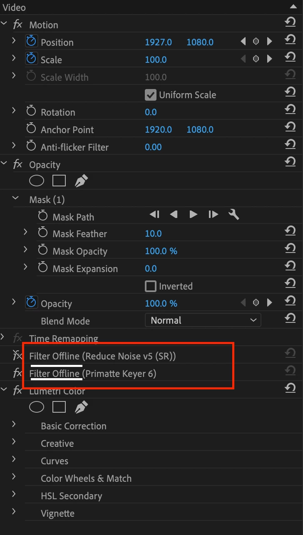The width and height of the screenshot is (303, 535).
Task: Go to previous Position keyframe
Action: tap(243, 41)
